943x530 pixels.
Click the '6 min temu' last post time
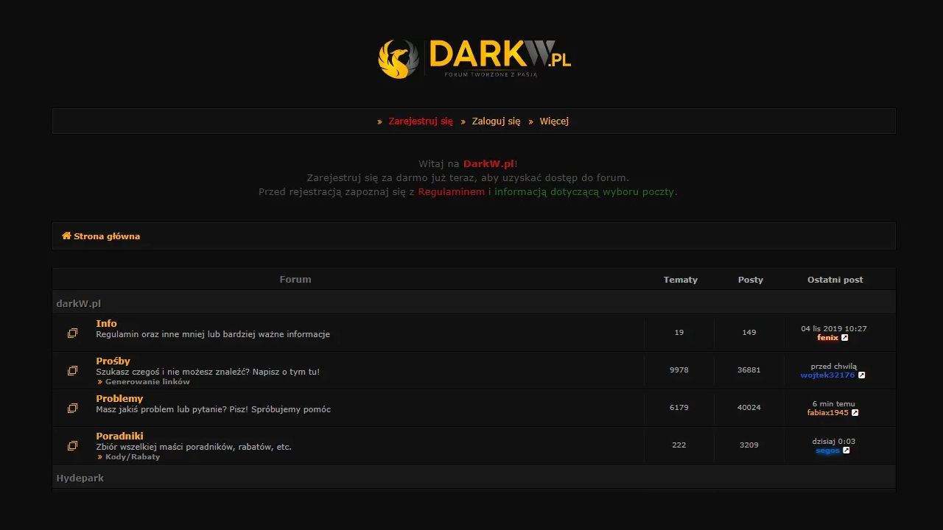pos(834,404)
